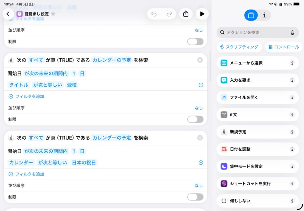Screen dimensions: 304x211
Task: Tap the share icon in the toolbar
Action: 186,14
